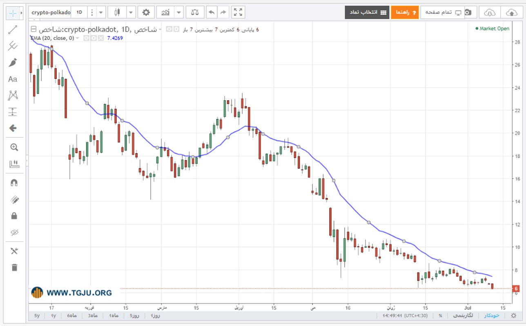Click the انتخاب نماد symbol selection button

click(366, 12)
